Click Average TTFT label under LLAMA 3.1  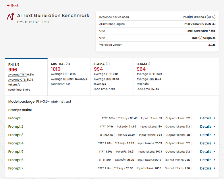(x=103, y=74)
